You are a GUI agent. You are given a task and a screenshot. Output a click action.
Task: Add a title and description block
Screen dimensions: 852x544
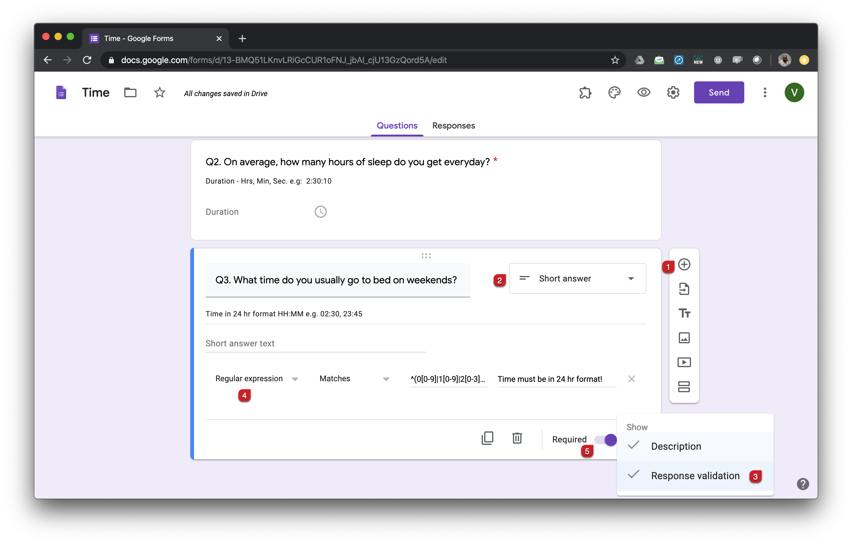(x=684, y=313)
